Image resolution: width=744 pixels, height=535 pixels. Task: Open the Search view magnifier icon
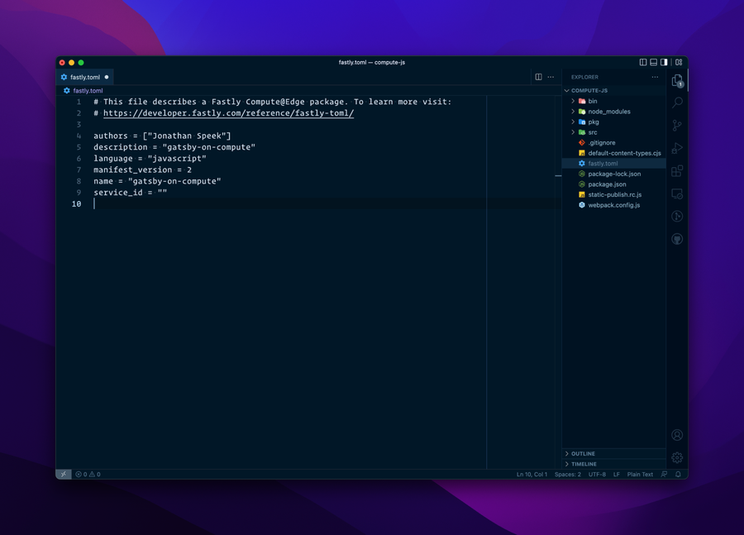click(x=677, y=103)
